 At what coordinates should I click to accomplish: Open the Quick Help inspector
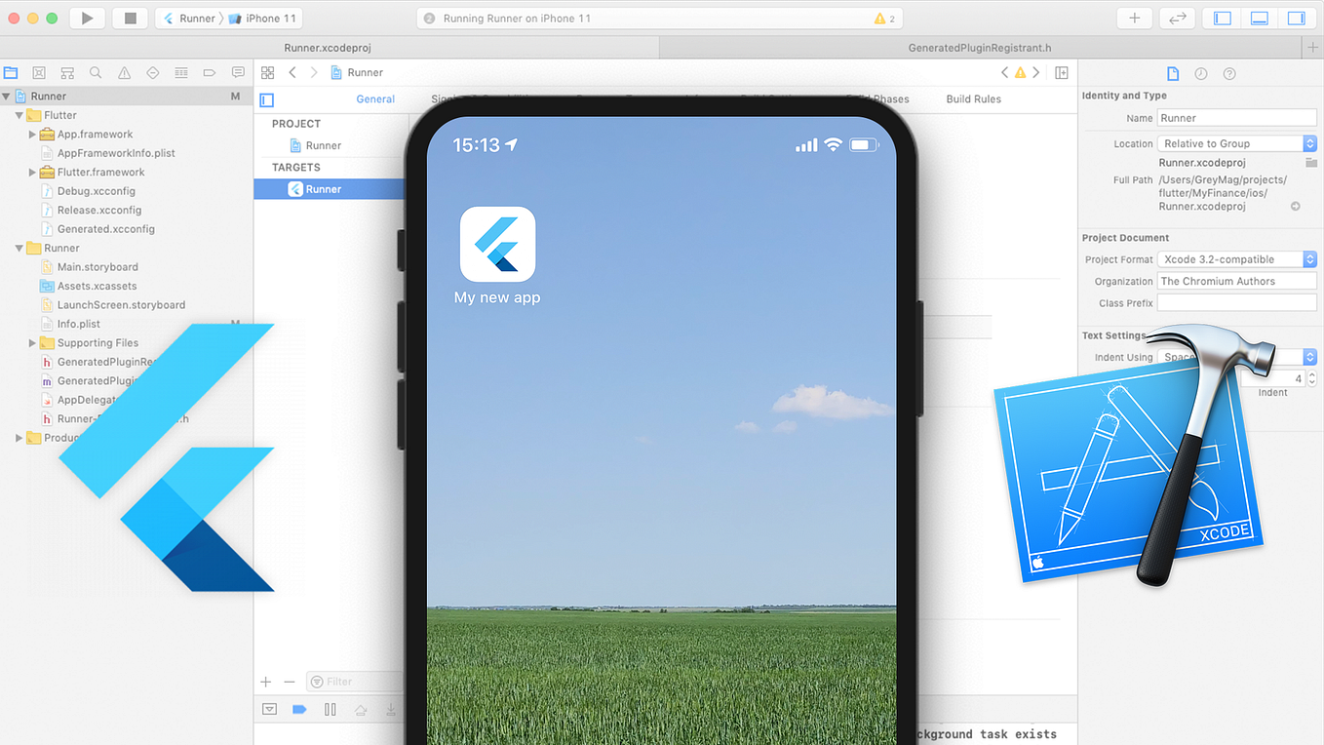tap(1228, 73)
